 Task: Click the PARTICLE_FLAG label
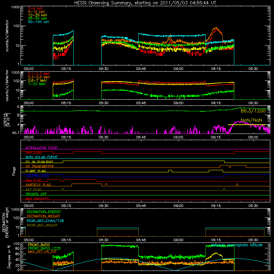tap(38, 185)
